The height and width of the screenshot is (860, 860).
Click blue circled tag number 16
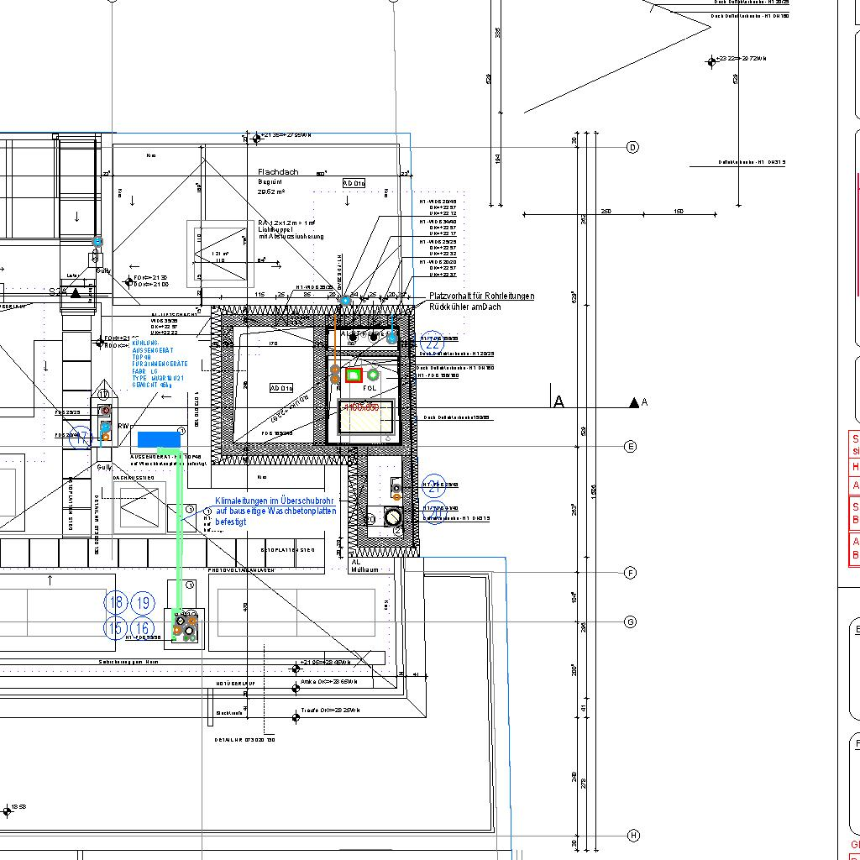[144, 628]
